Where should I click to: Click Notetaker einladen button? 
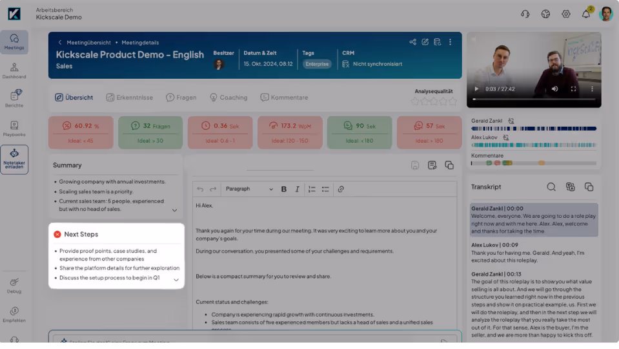(14, 159)
